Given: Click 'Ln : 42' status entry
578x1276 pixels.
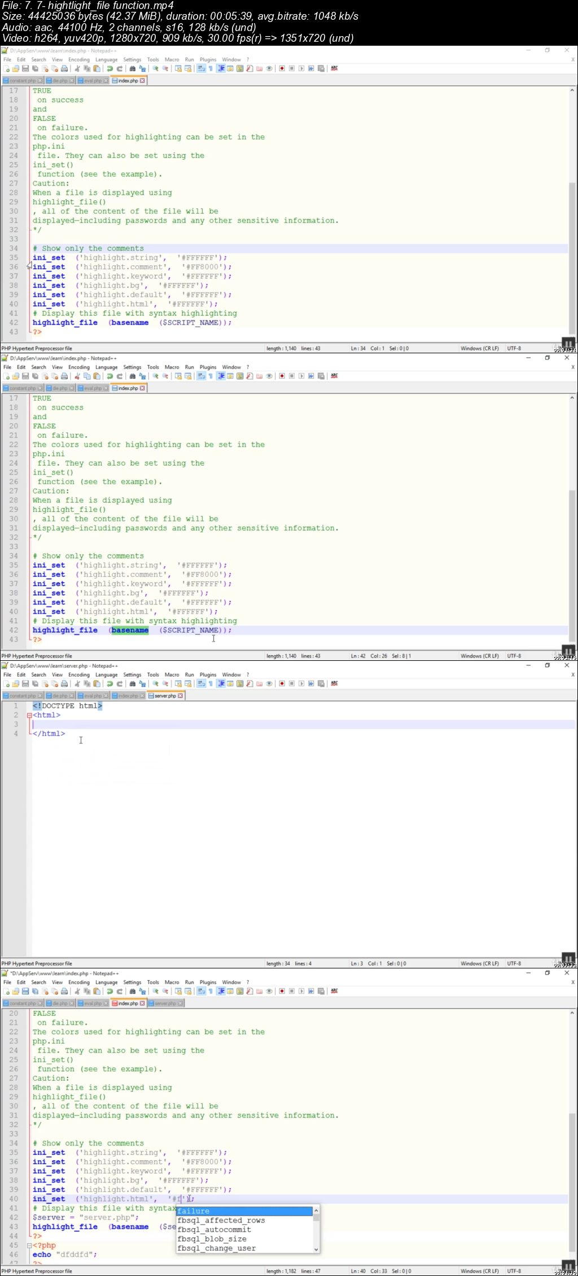Looking at the screenshot, I should pos(358,656).
